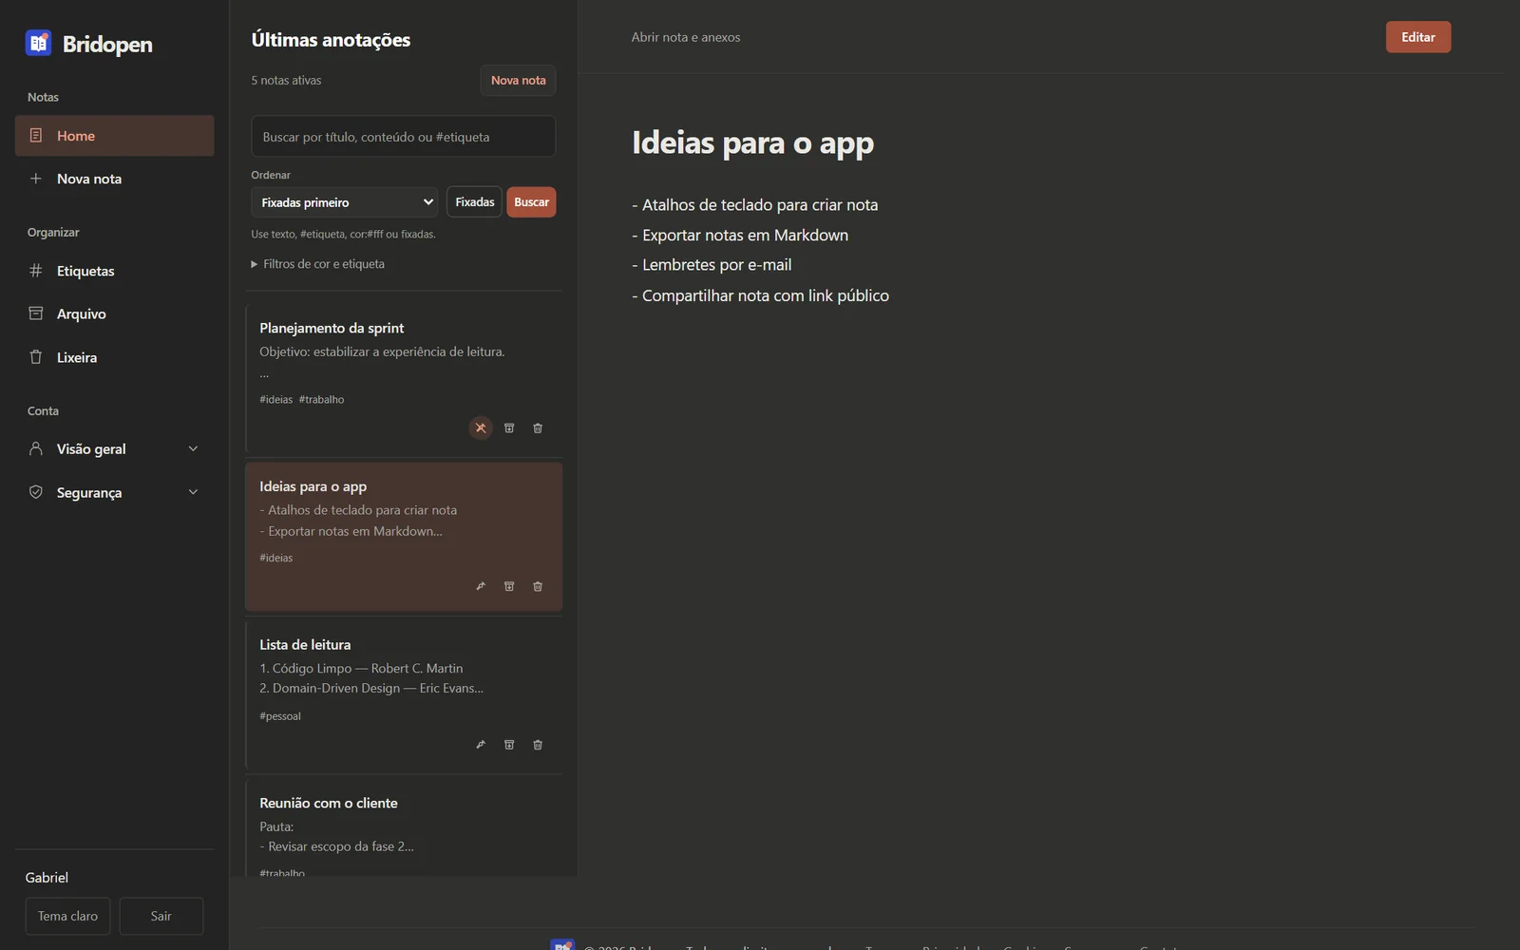Pin the Ideias para o app note
The height and width of the screenshot is (950, 1520).
[481, 586]
